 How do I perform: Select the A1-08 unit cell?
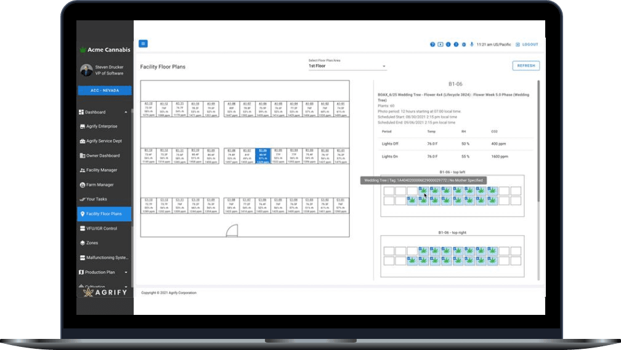click(231, 109)
